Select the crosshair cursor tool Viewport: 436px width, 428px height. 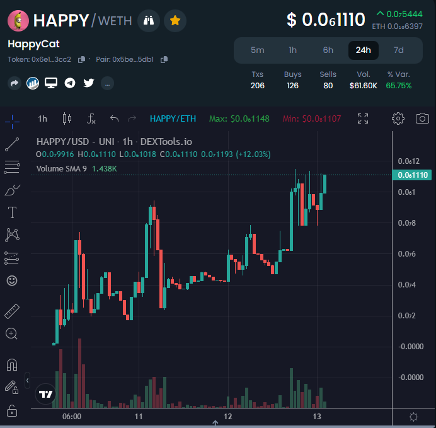[12, 122]
